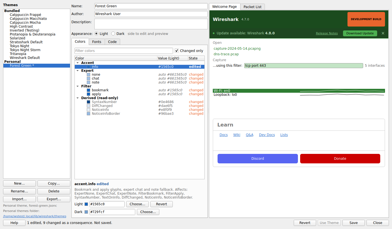
Task: Open the Docs link
Action: click(x=224, y=135)
